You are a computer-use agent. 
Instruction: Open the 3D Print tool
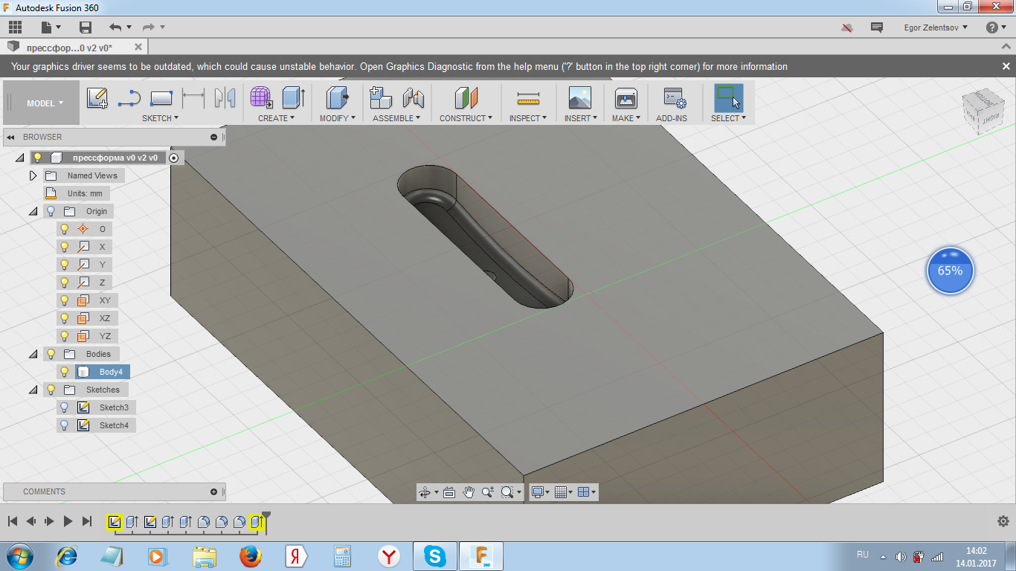click(x=626, y=97)
